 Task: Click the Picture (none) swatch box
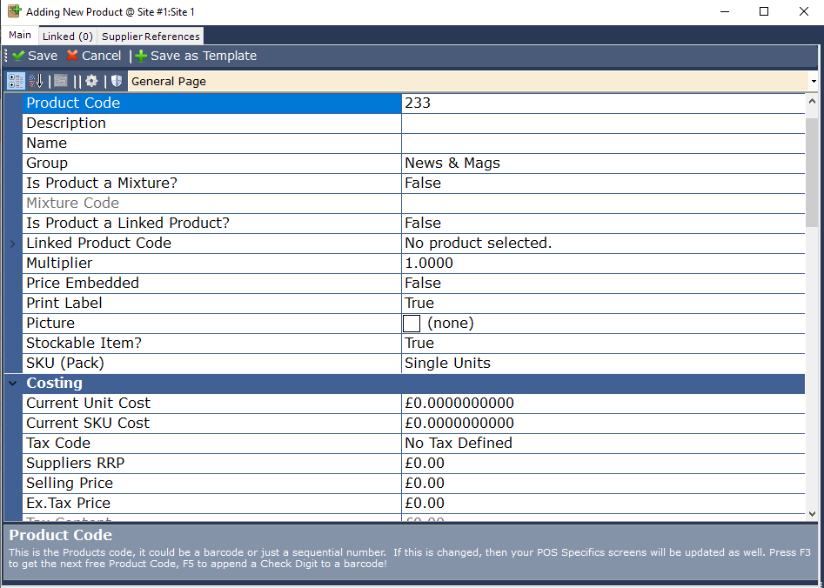(x=412, y=324)
